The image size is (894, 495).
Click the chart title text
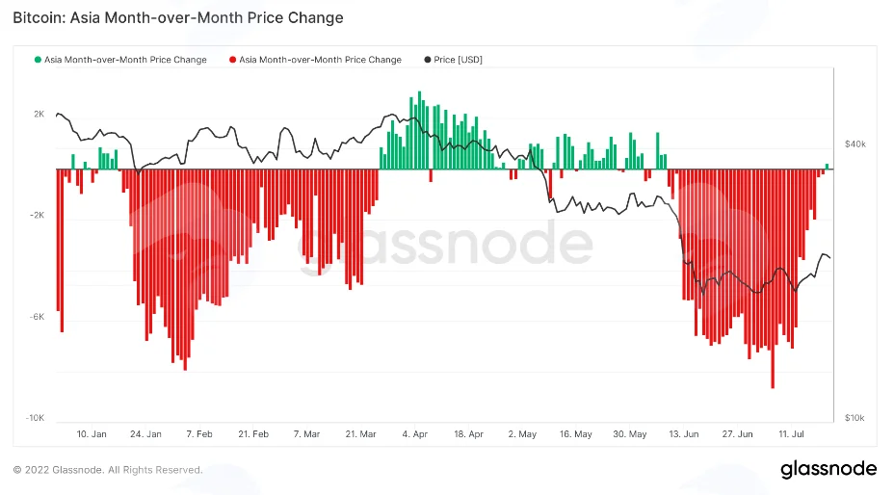click(x=178, y=17)
